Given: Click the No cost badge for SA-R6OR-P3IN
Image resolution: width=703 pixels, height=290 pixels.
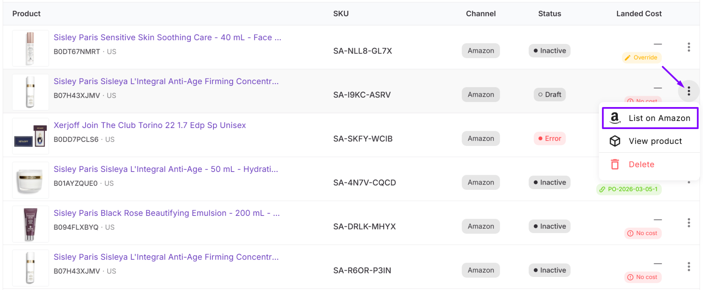Looking at the screenshot, I should point(643,277).
